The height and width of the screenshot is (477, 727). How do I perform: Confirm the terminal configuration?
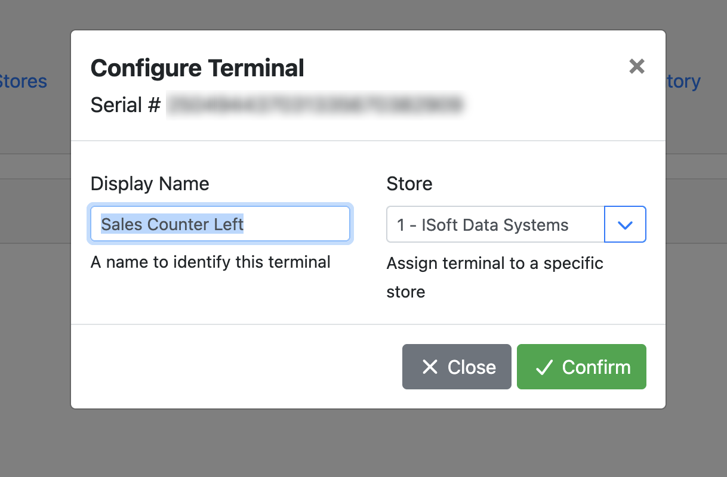(581, 367)
